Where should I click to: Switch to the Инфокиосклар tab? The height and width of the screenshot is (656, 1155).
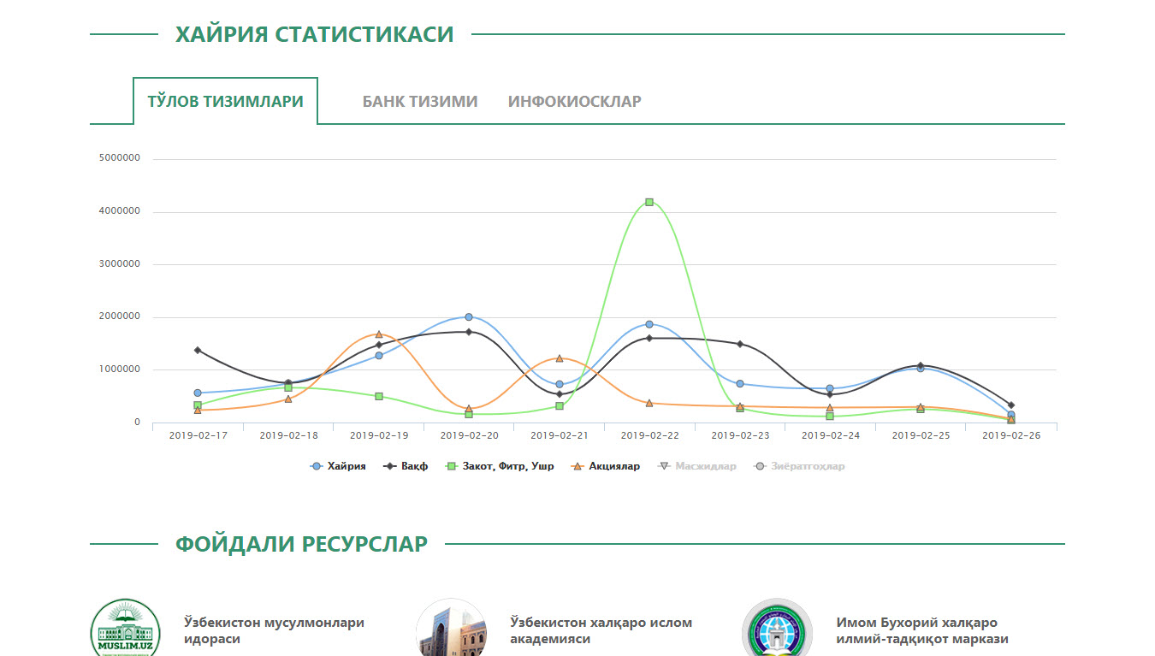click(x=575, y=101)
